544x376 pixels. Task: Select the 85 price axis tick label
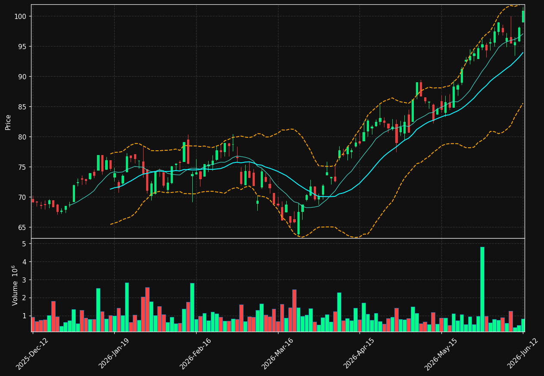pos(22,107)
